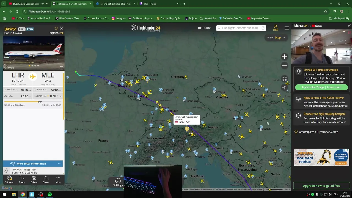Image resolution: width=352 pixels, height=198 pixels.
Task: Open map Settings gear
Action: (118, 182)
